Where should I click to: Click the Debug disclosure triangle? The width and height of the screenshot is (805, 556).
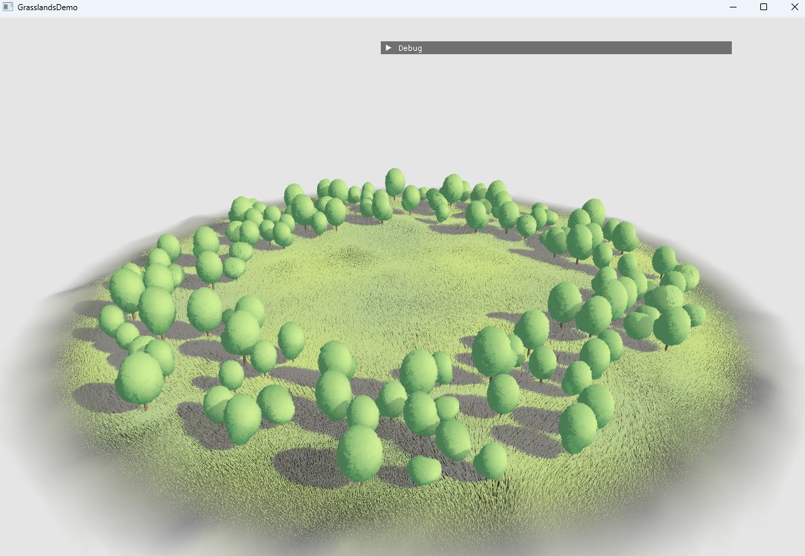click(388, 47)
